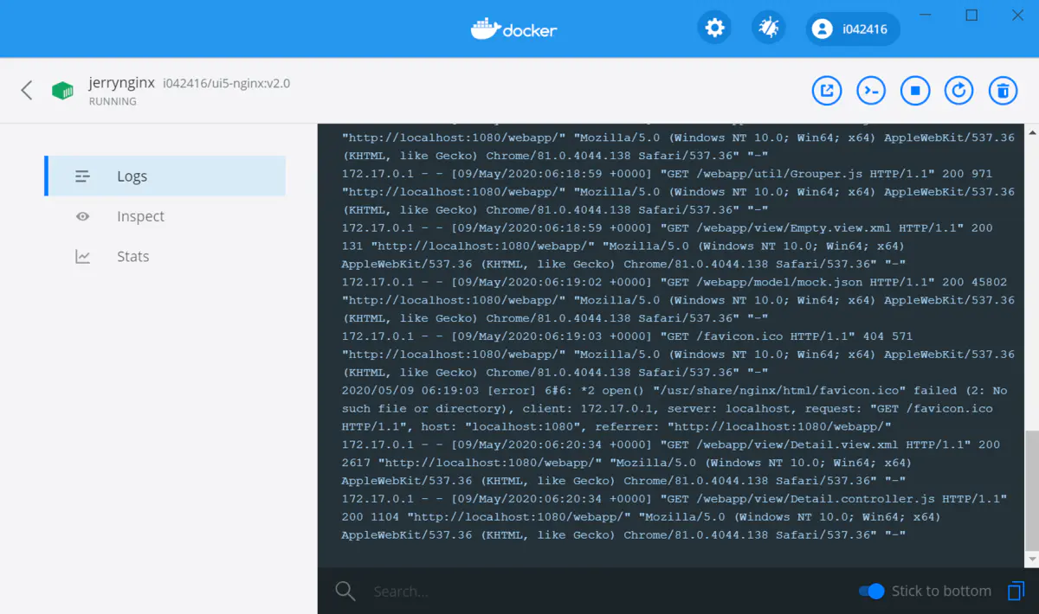1039x614 pixels.
Task: Select the Logs section
Action: 132,176
